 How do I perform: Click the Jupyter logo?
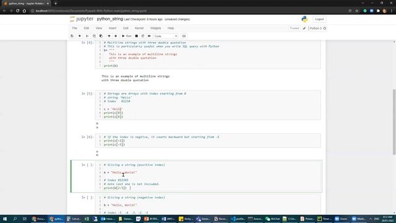[82, 19]
